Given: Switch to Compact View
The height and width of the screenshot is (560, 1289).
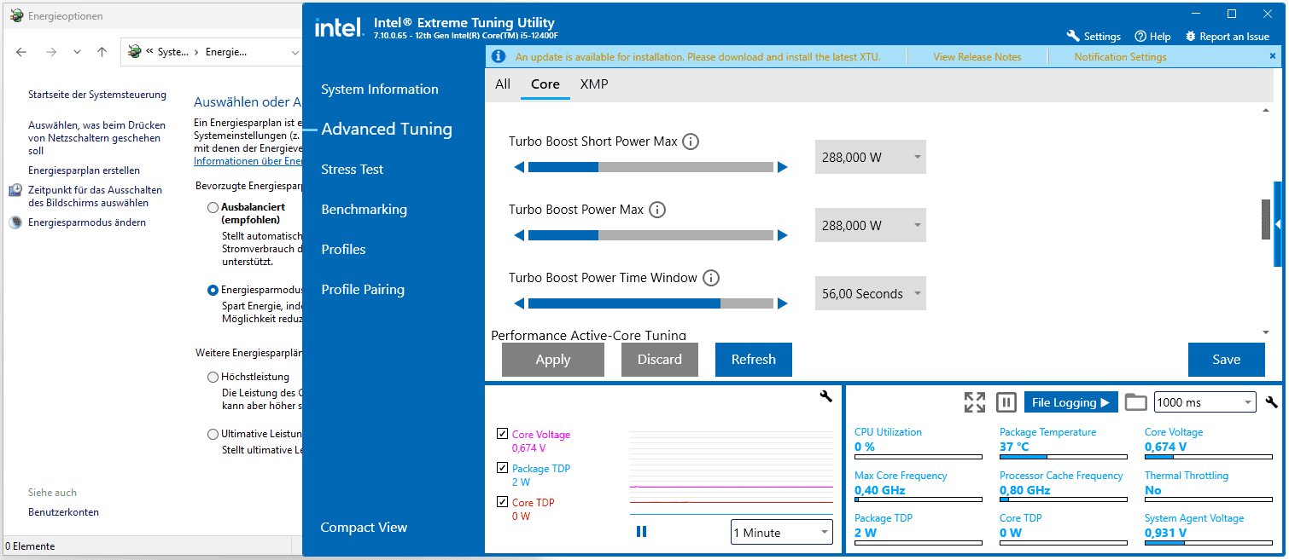Looking at the screenshot, I should (x=364, y=528).
